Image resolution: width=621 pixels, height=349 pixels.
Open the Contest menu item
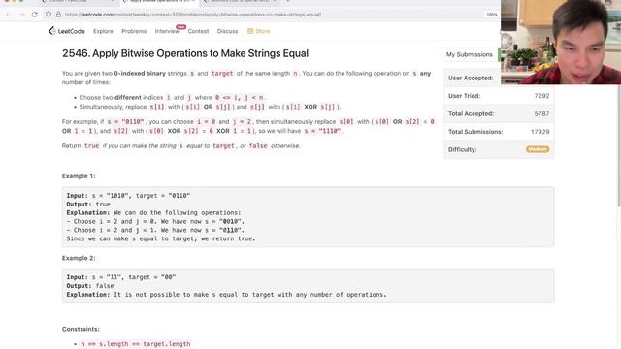[198, 31]
